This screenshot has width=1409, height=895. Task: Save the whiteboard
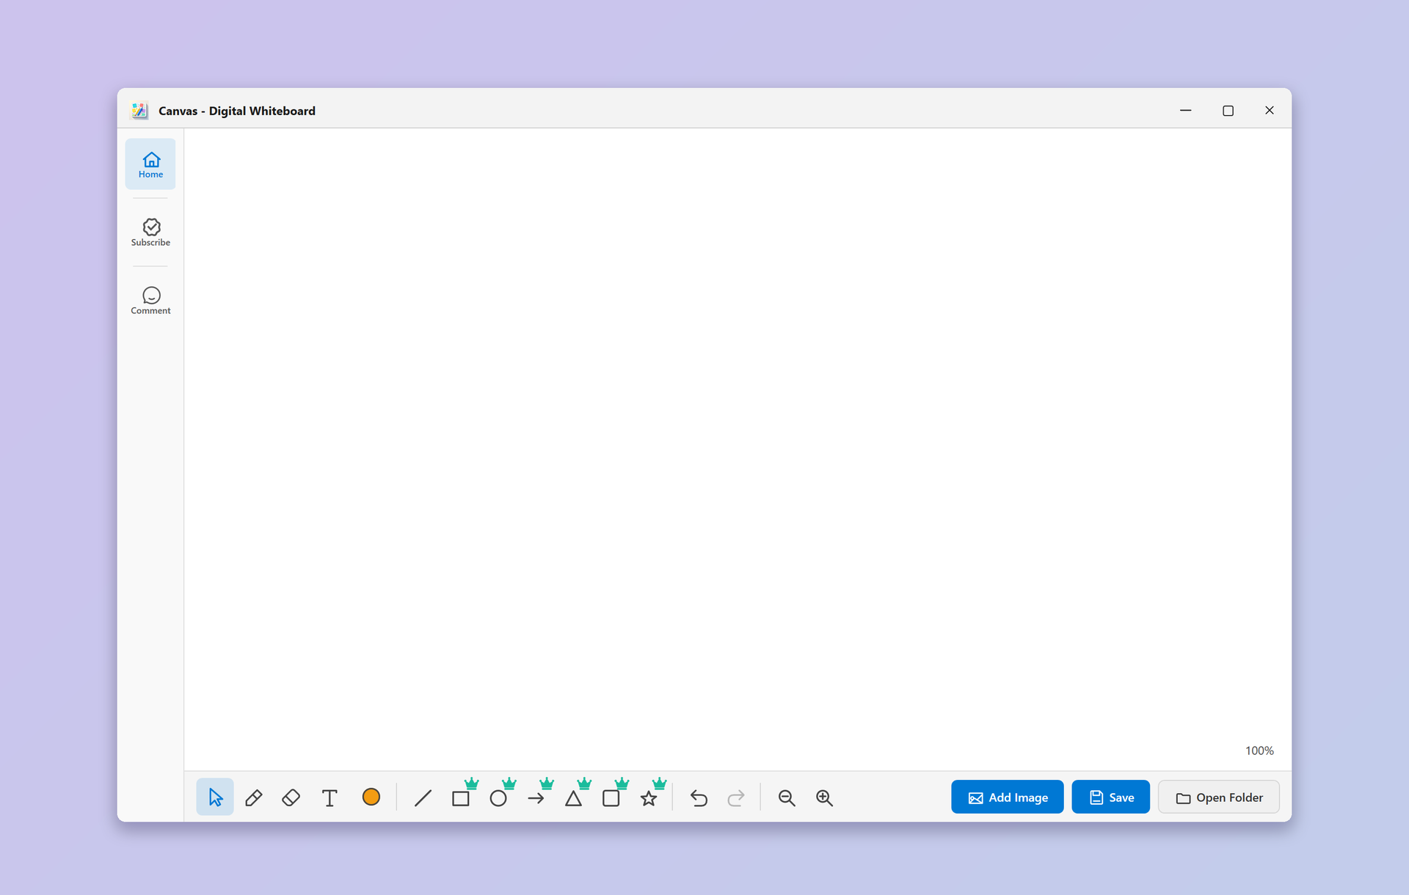coord(1110,797)
